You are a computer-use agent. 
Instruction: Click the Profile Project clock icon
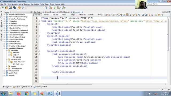(x=63, y=8)
